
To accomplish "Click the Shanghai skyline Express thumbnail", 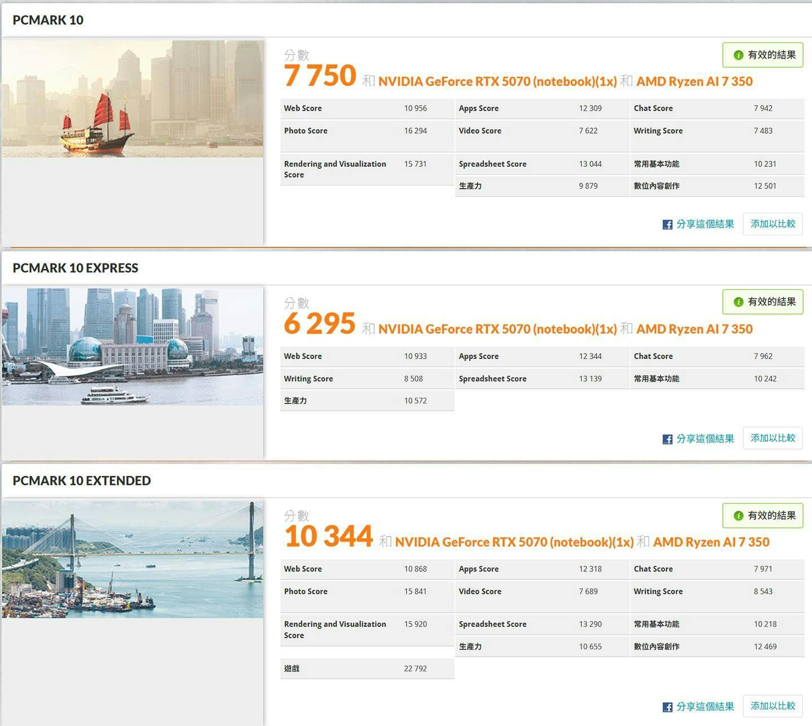I will point(133,346).
